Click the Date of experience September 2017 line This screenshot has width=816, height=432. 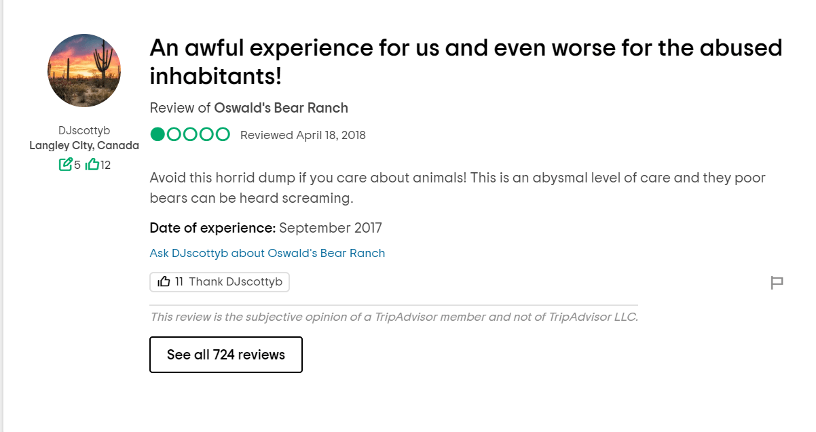pyautogui.click(x=266, y=228)
